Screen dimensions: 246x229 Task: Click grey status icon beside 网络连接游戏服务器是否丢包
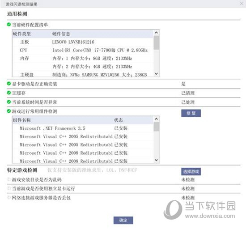(9, 197)
